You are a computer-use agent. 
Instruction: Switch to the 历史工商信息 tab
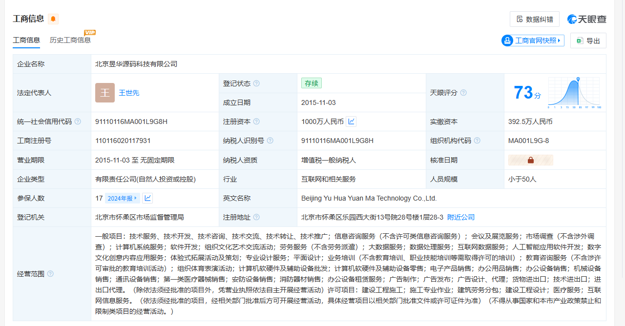[70, 40]
